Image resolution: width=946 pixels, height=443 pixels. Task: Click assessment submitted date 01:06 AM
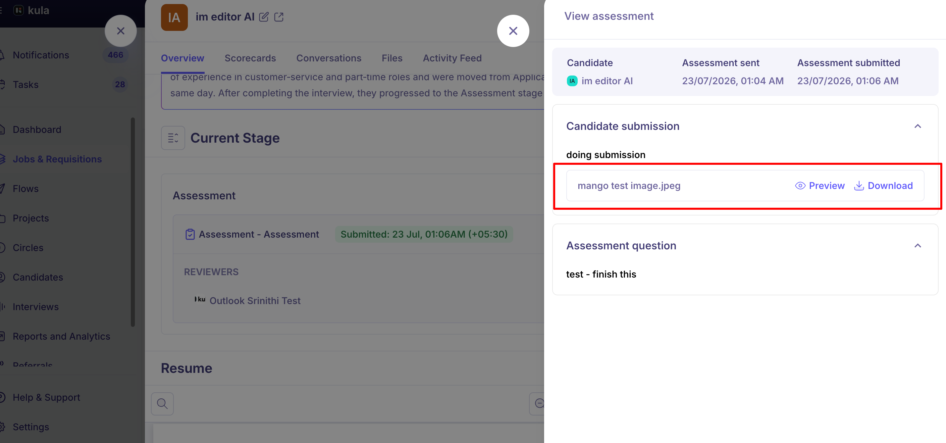[848, 81]
